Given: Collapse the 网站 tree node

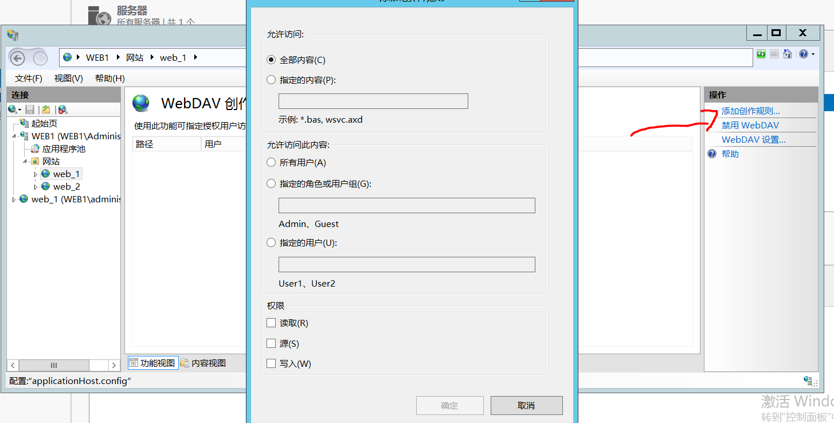Looking at the screenshot, I should coord(25,161).
